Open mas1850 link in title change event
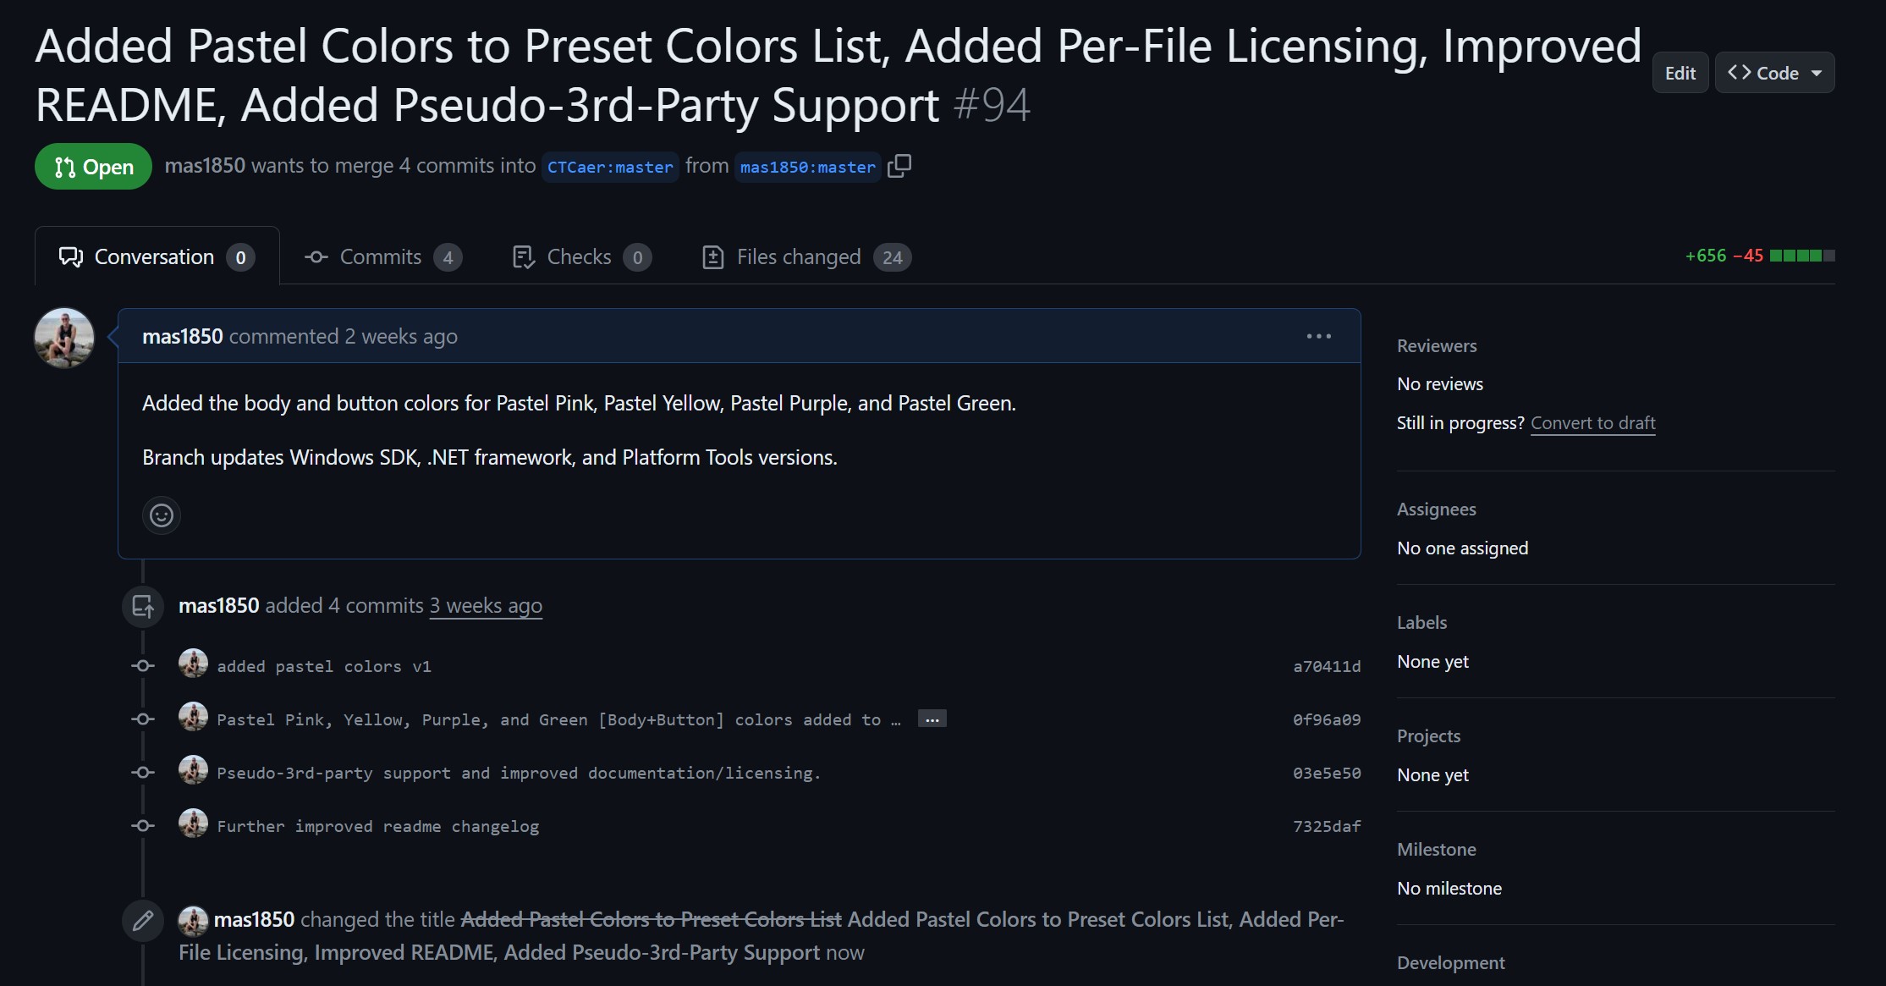 pos(254,919)
